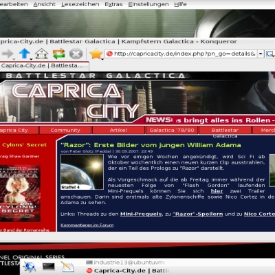Click the Cylons' Secret book cover

(20, 193)
